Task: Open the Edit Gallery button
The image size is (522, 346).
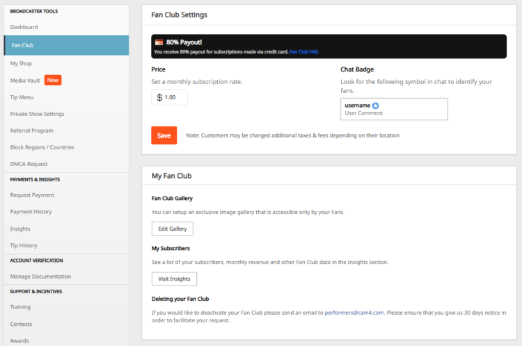Action: pos(173,229)
